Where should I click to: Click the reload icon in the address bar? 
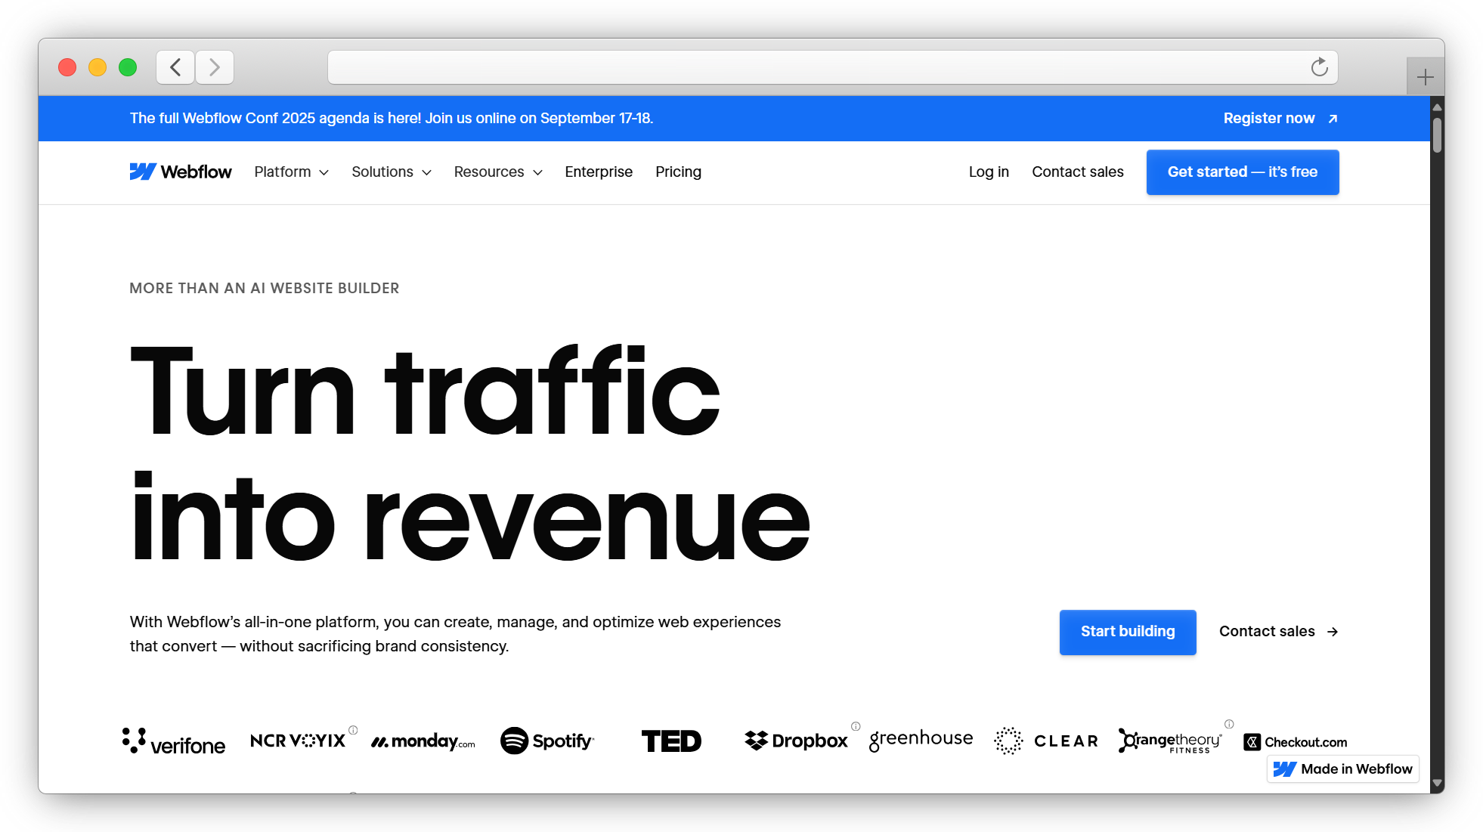(x=1320, y=67)
